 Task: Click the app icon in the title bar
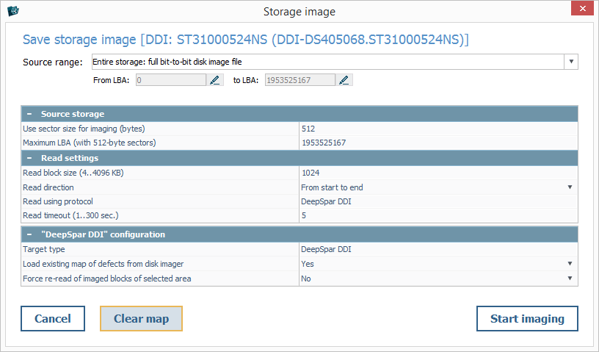12,11
